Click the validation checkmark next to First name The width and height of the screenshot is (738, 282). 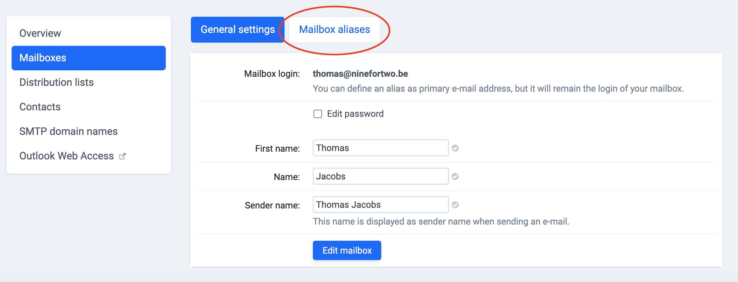coord(455,148)
